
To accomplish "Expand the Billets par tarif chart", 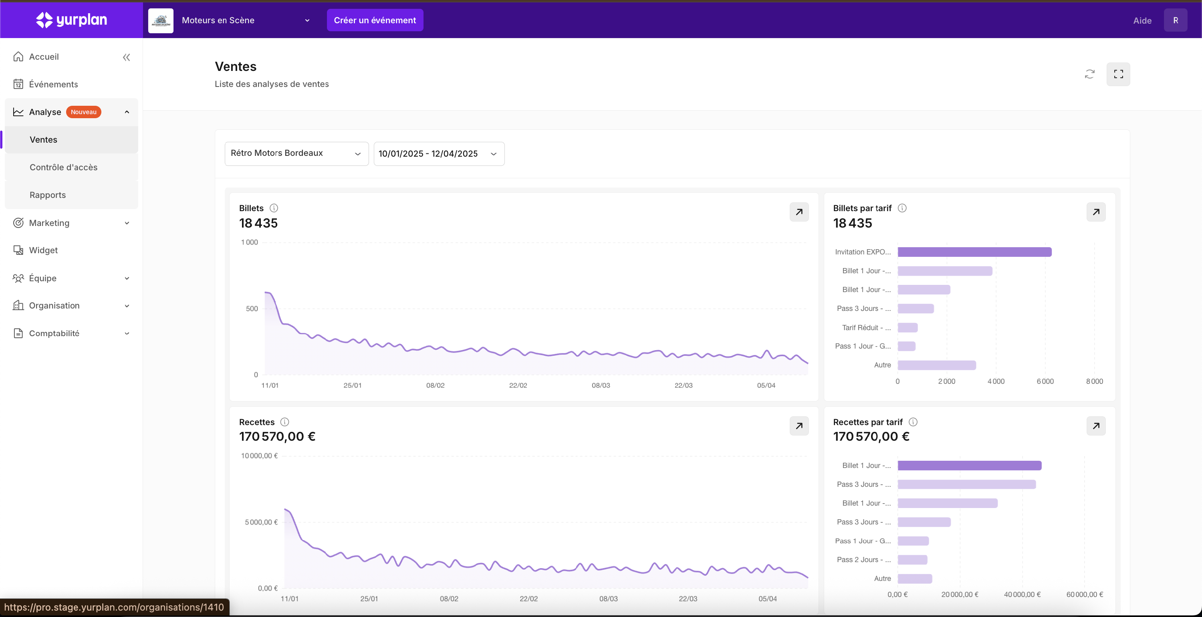I will pyautogui.click(x=1095, y=212).
